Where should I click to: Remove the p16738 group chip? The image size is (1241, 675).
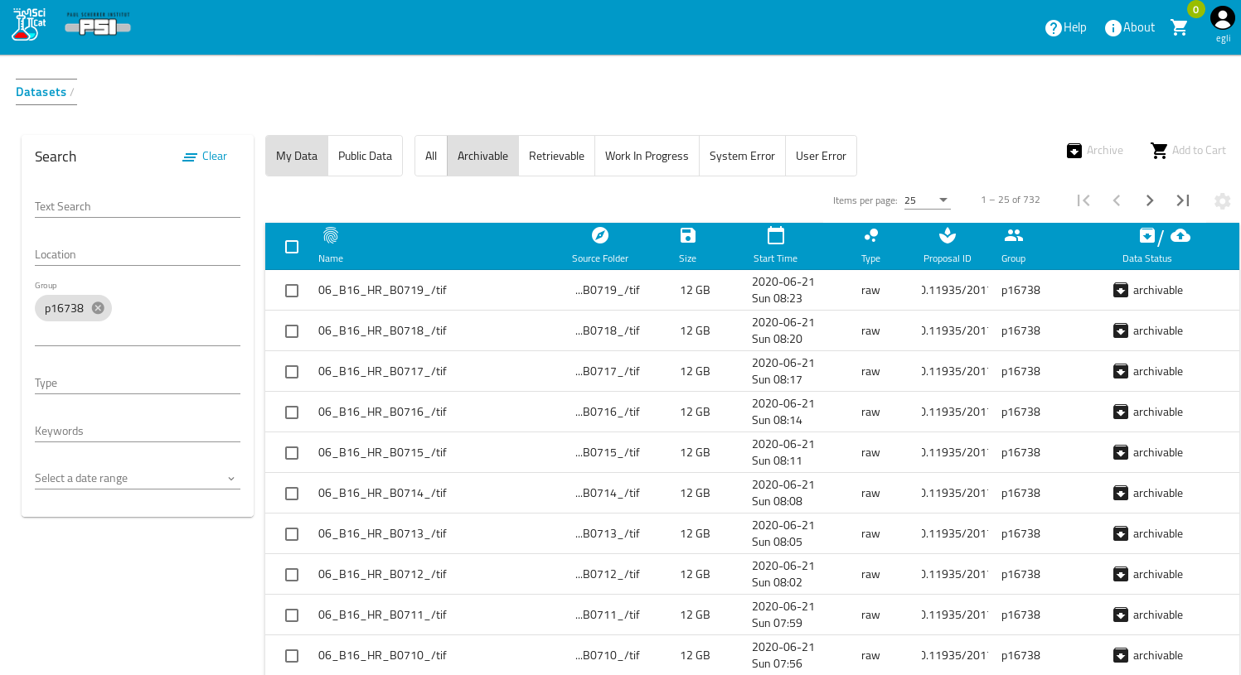coord(98,308)
